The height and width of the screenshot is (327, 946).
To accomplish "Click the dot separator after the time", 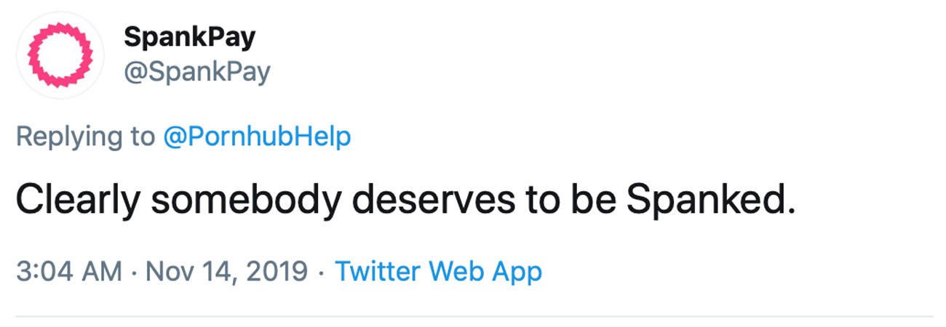I will pos(134,272).
